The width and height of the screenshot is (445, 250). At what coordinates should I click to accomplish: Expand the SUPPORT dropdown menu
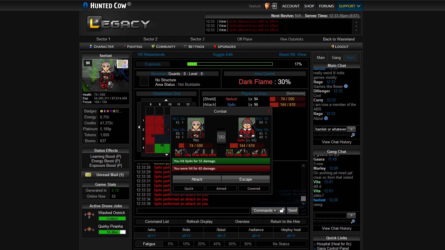click(x=349, y=6)
